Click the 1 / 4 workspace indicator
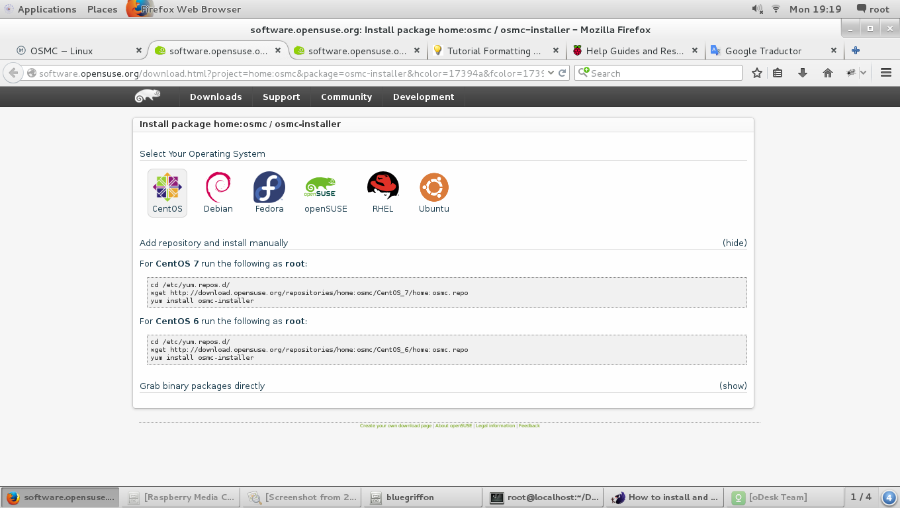The height and width of the screenshot is (508, 900). coord(861,497)
